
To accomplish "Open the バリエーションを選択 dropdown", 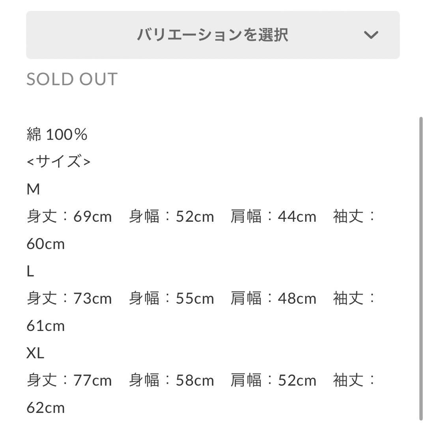I will (x=213, y=35).
